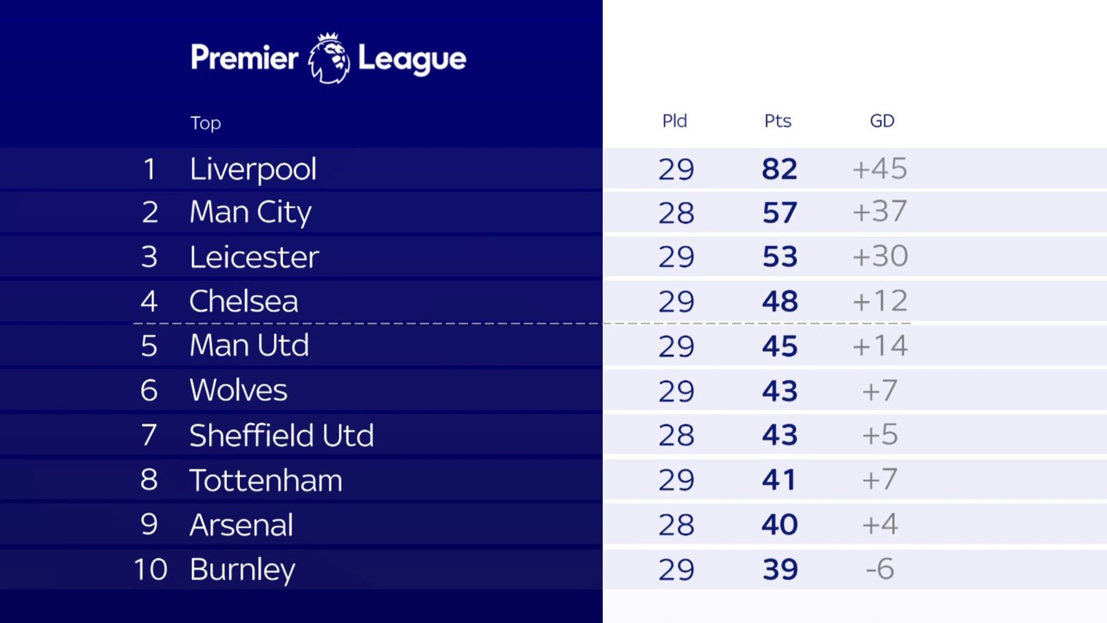Select the Man Utd team name

click(249, 346)
